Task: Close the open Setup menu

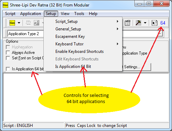Action: click(x=51, y=14)
